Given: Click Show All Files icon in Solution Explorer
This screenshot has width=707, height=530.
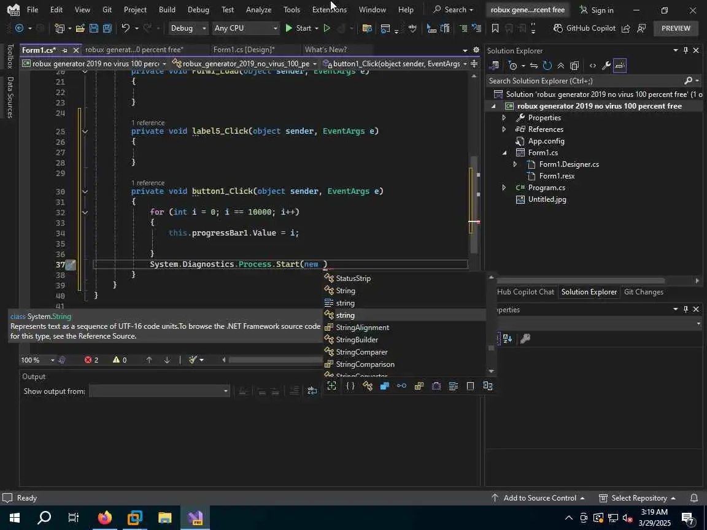Looking at the screenshot, I should pos(574,66).
